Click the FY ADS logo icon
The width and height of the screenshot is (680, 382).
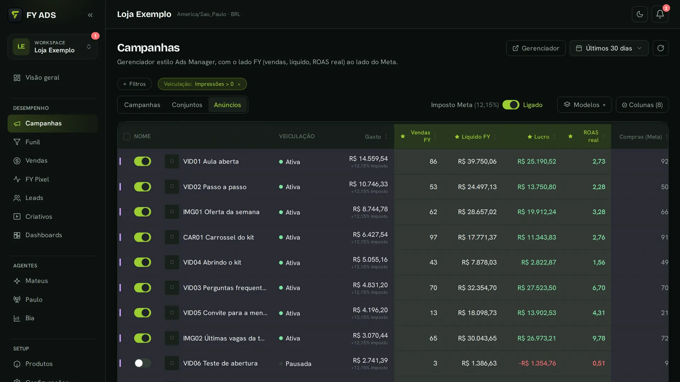[15, 15]
